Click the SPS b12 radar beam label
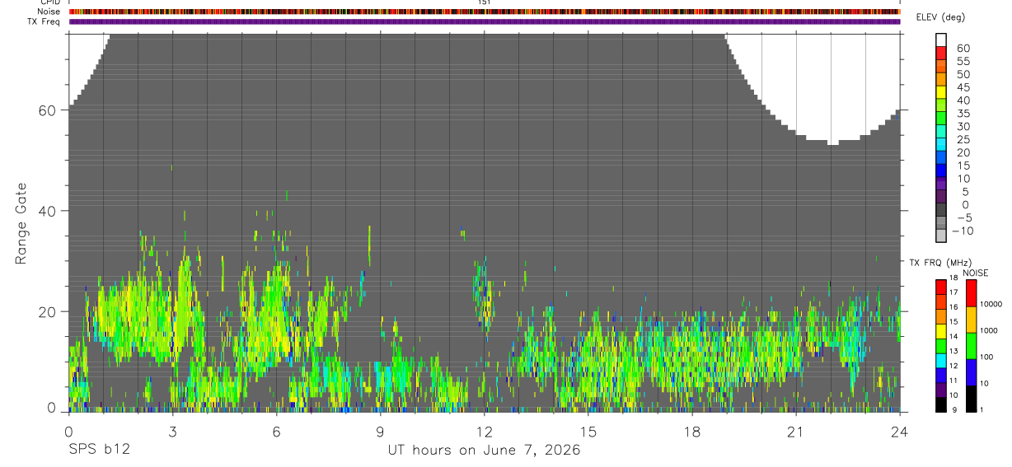This screenshot has width=1012, height=467. coord(99,450)
